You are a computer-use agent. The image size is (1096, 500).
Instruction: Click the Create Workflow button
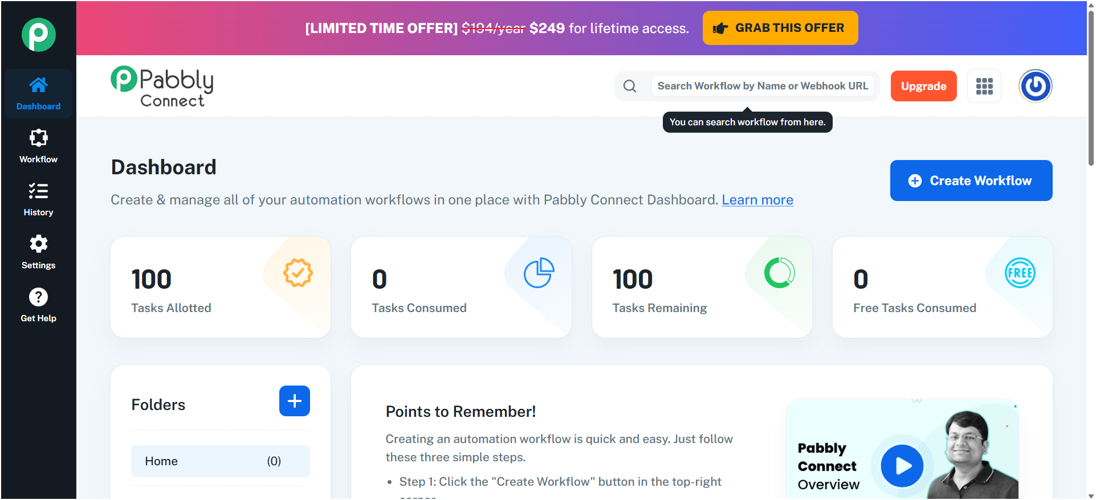[971, 181]
